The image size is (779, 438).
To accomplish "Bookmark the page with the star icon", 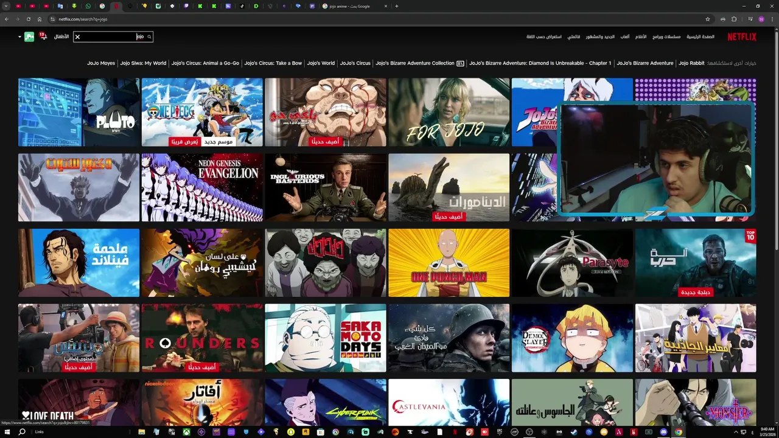I will click(x=708, y=19).
